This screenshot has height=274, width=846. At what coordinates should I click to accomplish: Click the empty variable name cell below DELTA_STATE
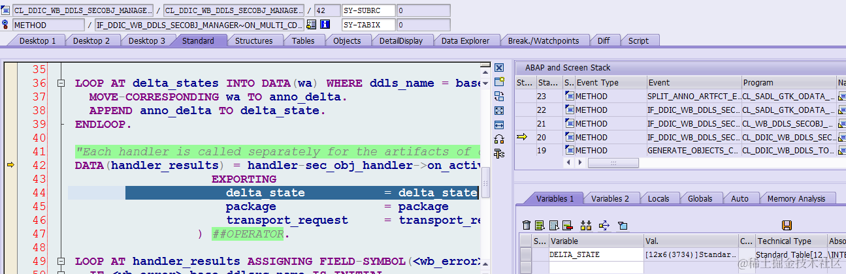point(596,267)
